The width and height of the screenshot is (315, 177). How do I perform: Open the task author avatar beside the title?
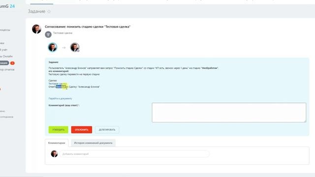pyautogui.click(x=36, y=29)
